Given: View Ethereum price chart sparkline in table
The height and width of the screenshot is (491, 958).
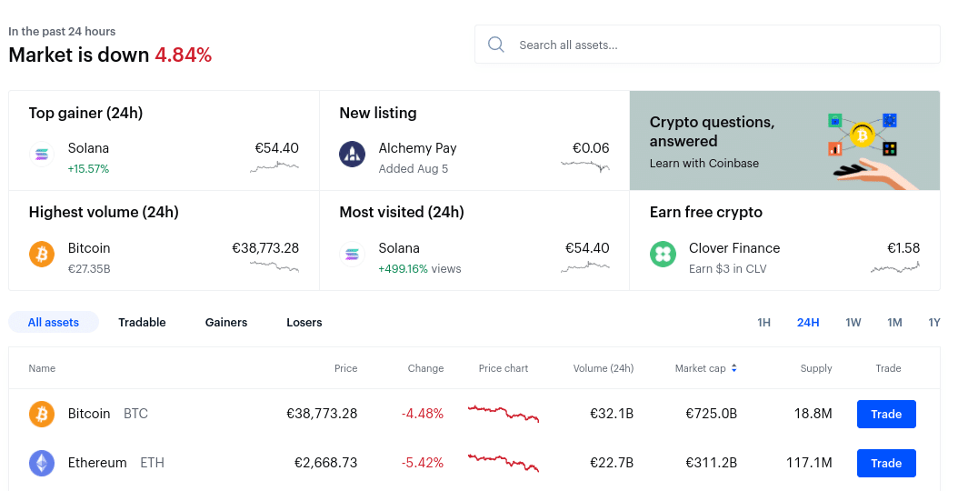Looking at the screenshot, I should pyautogui.click(x=504, y=462).
